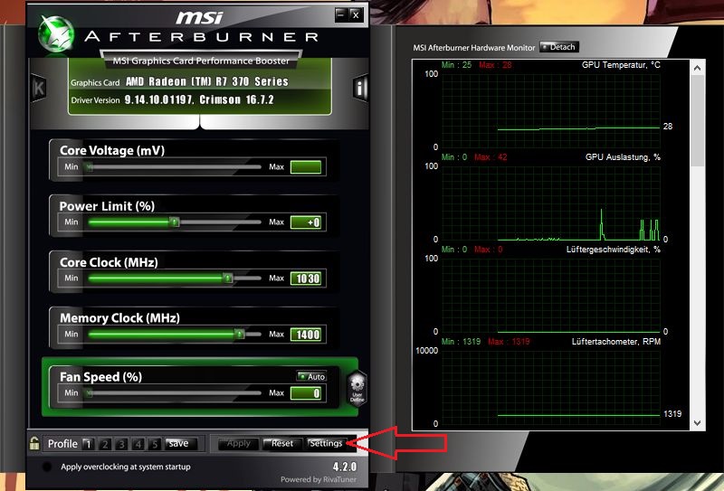Image resolution: width=724 pixels, height=491 pixels.
Task: Close the Afterburner window
Action: click(356, 14)
